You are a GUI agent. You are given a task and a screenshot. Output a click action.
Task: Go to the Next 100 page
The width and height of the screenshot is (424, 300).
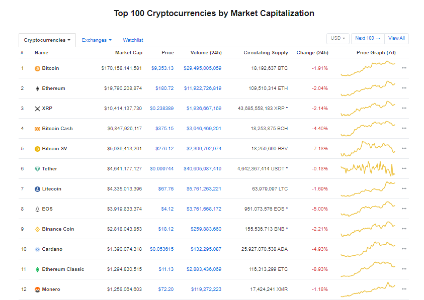pyautogui.click(x=368, y=38)
